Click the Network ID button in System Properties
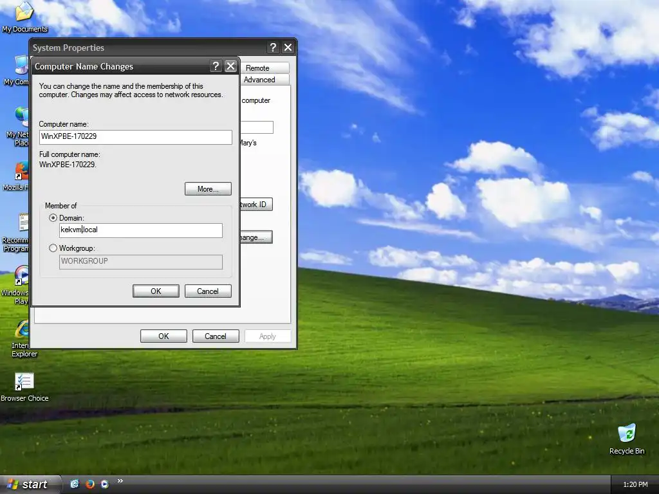This screenshot has height=494, width=659. (x=256, y=205)
